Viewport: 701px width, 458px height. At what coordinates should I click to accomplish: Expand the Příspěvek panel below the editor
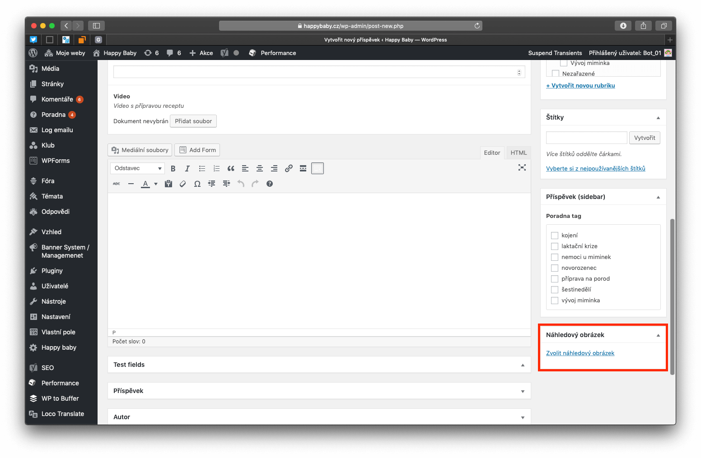point(523,391)
